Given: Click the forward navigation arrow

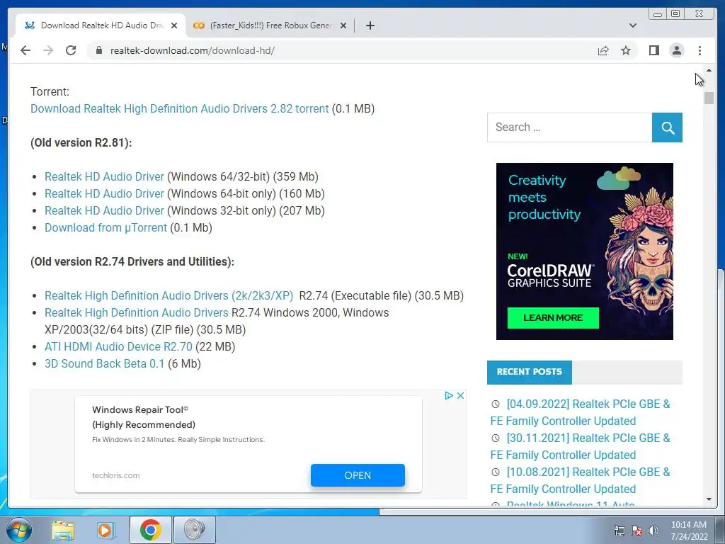Looking at the screenshot, I should coord(48,50).
